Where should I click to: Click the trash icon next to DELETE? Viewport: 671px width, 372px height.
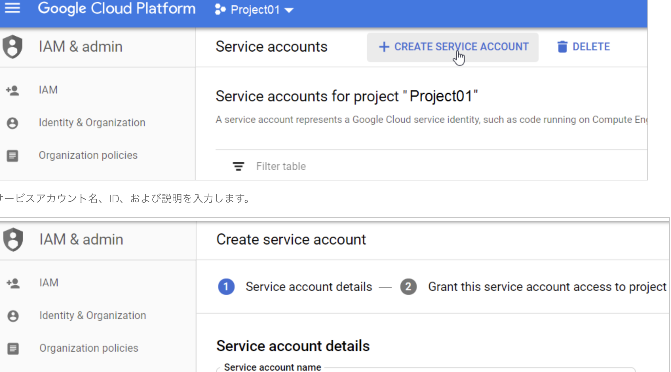[x=562, y=47]
